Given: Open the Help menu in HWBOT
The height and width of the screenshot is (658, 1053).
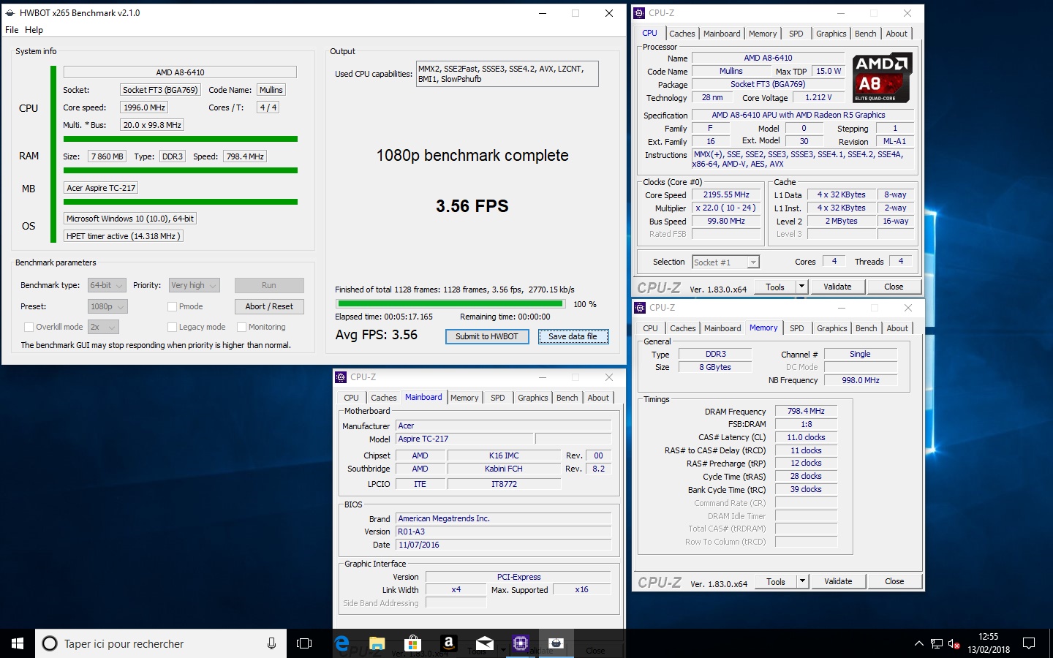Looking at the screenshot, I should [x=34, y=30].
